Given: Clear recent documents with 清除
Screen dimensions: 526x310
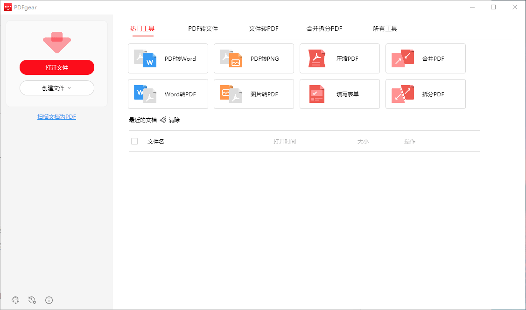Looking at the screenshot, I should (x=170, y=120).
